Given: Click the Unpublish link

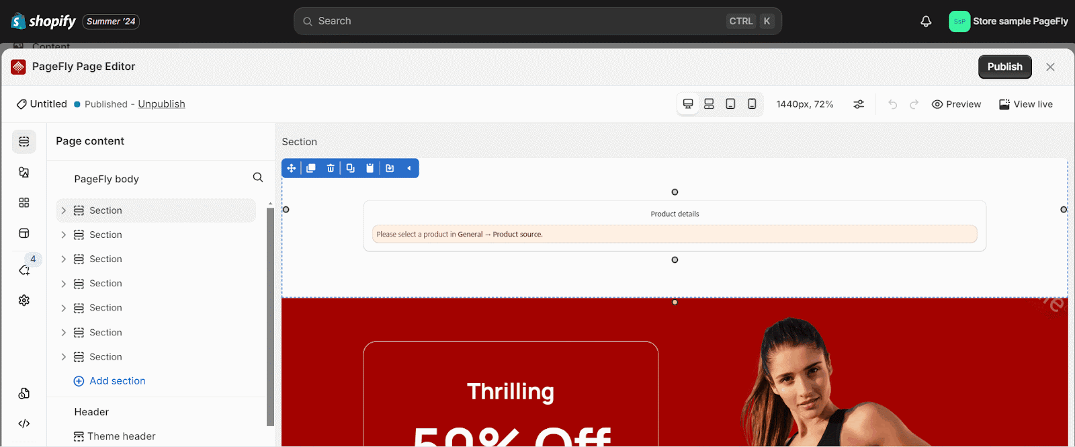Looking at the screenshot, I should [x=161, y=104].
